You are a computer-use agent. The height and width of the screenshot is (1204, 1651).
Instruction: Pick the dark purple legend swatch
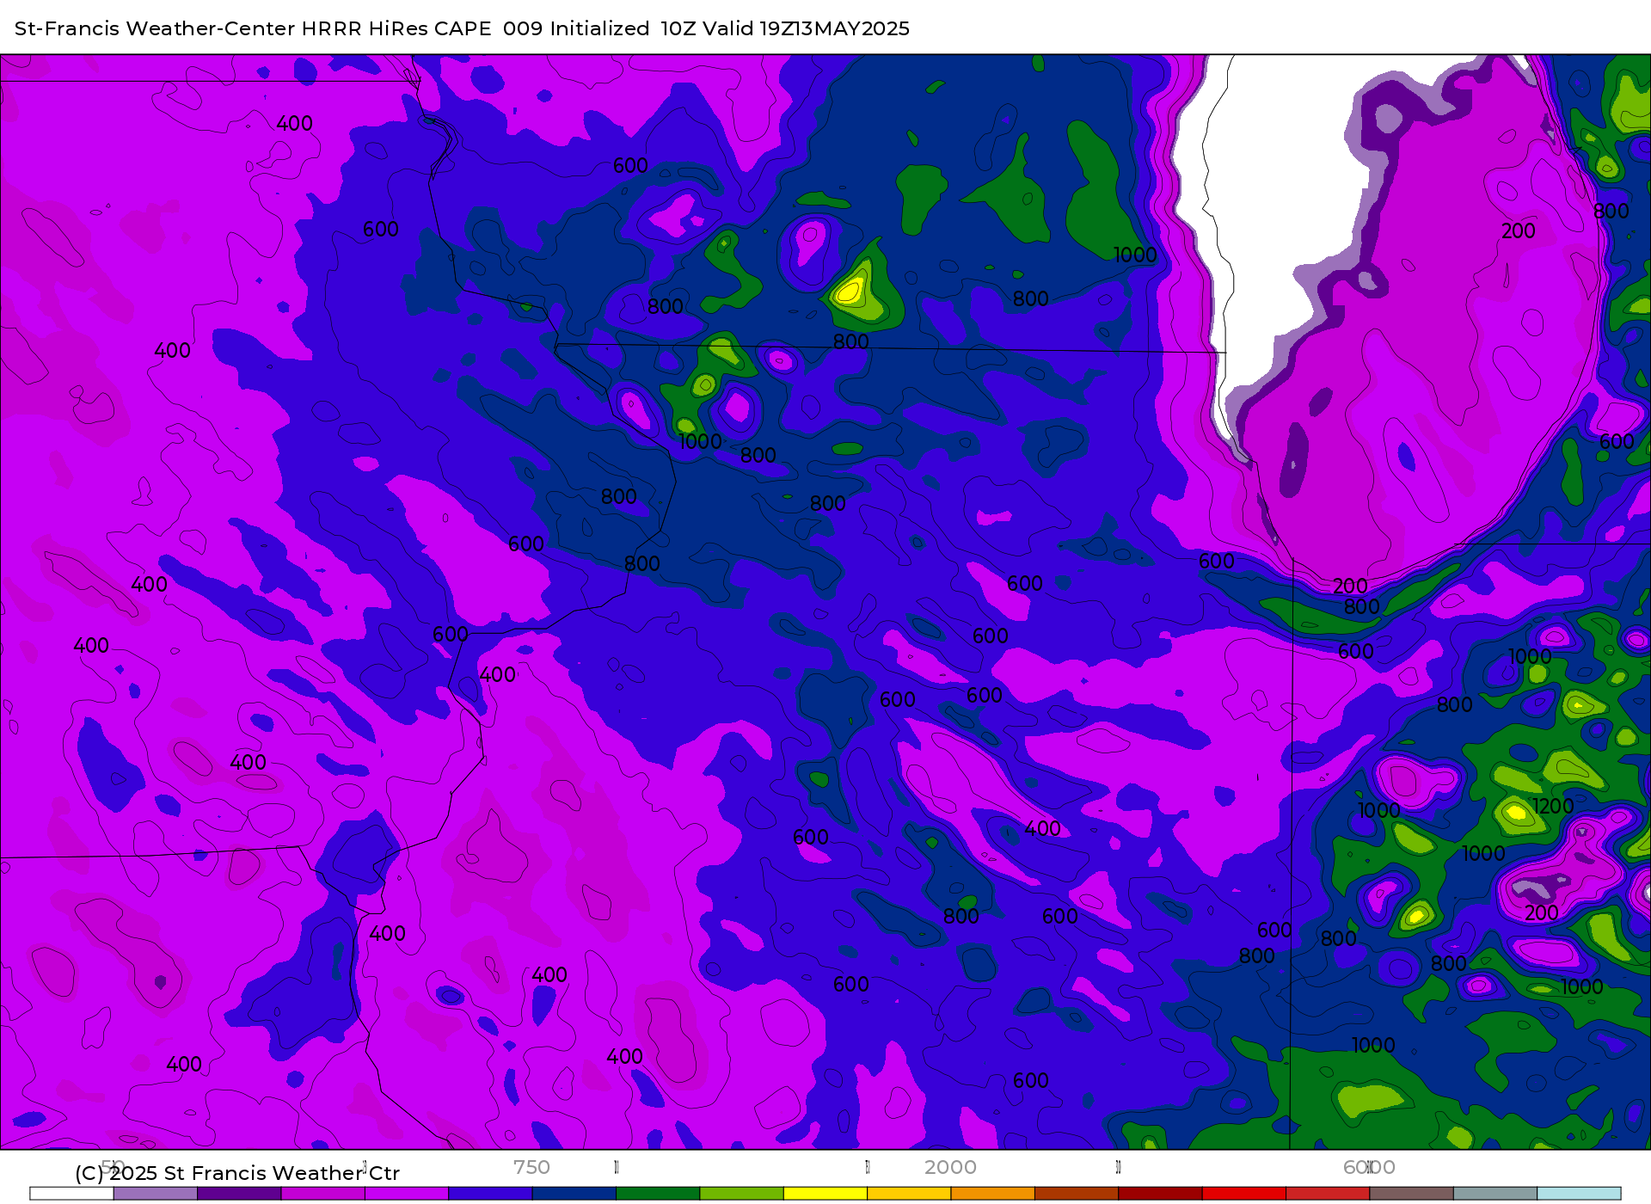pos(239,1194)
